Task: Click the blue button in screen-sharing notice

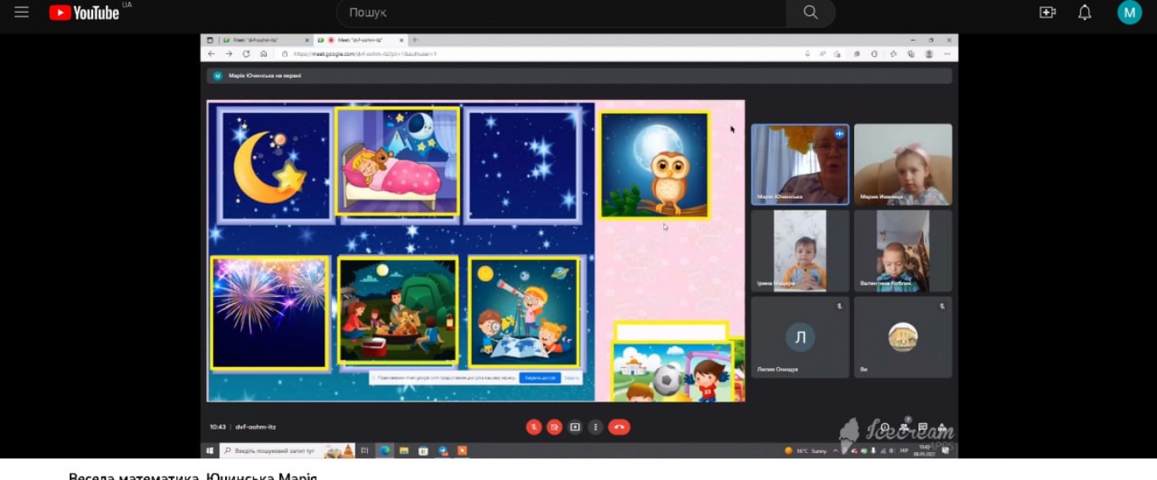Action: [539, 378]
